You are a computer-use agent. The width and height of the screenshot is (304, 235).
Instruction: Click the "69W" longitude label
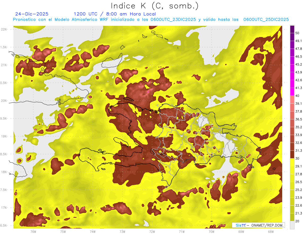(241, 232)
